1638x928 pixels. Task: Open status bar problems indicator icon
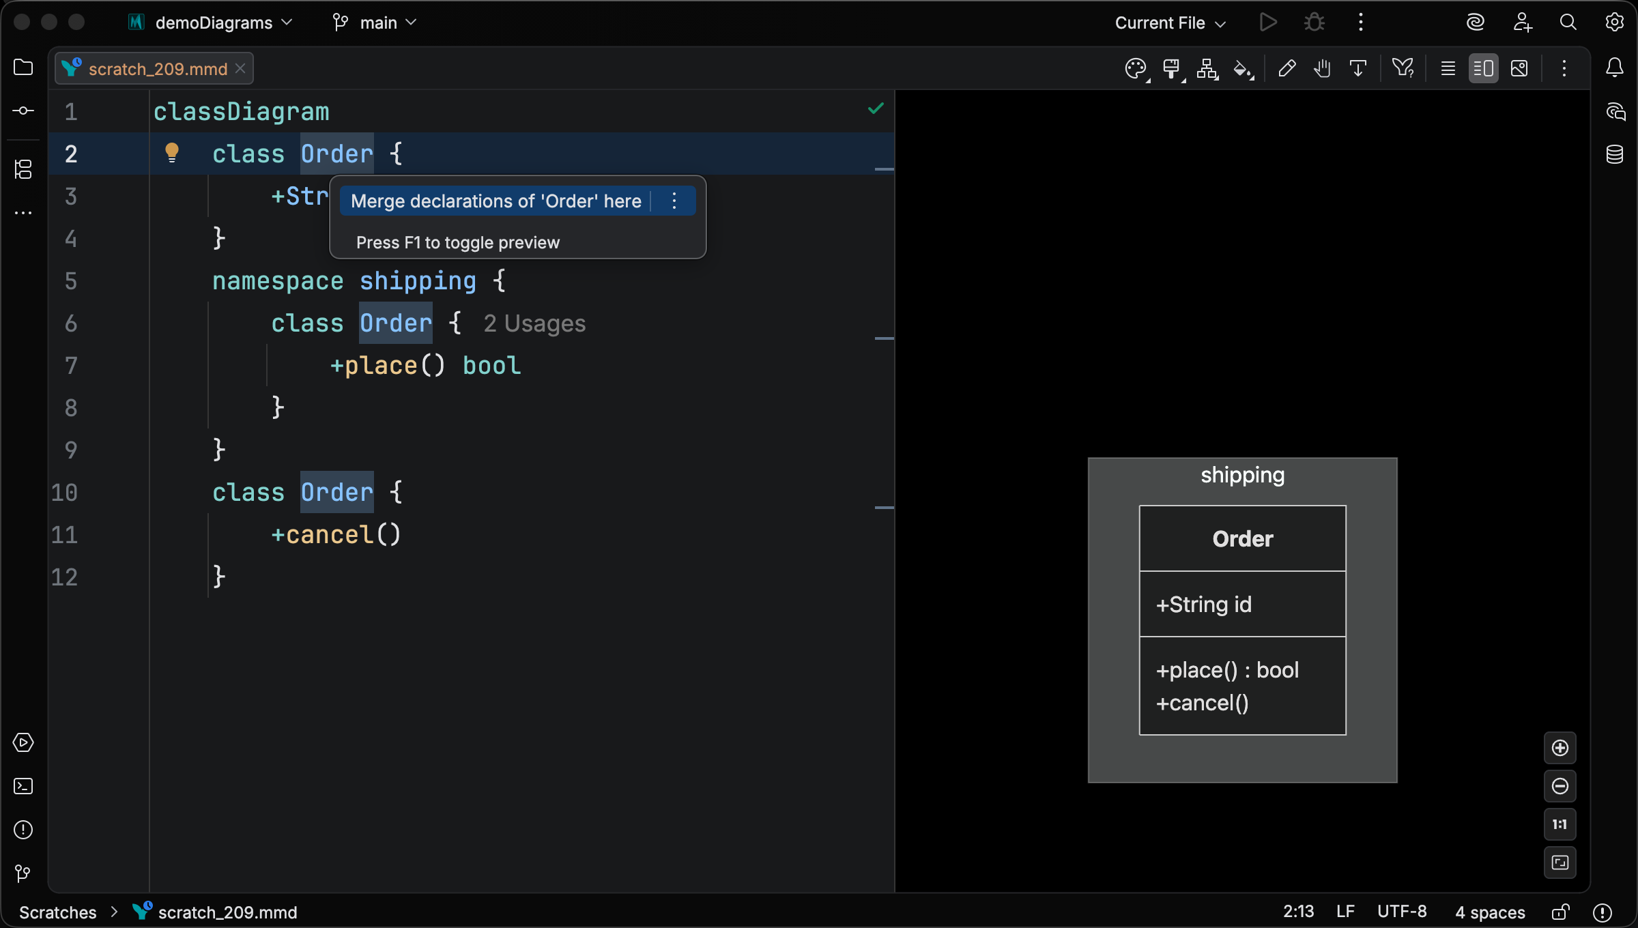[1603, 912]
